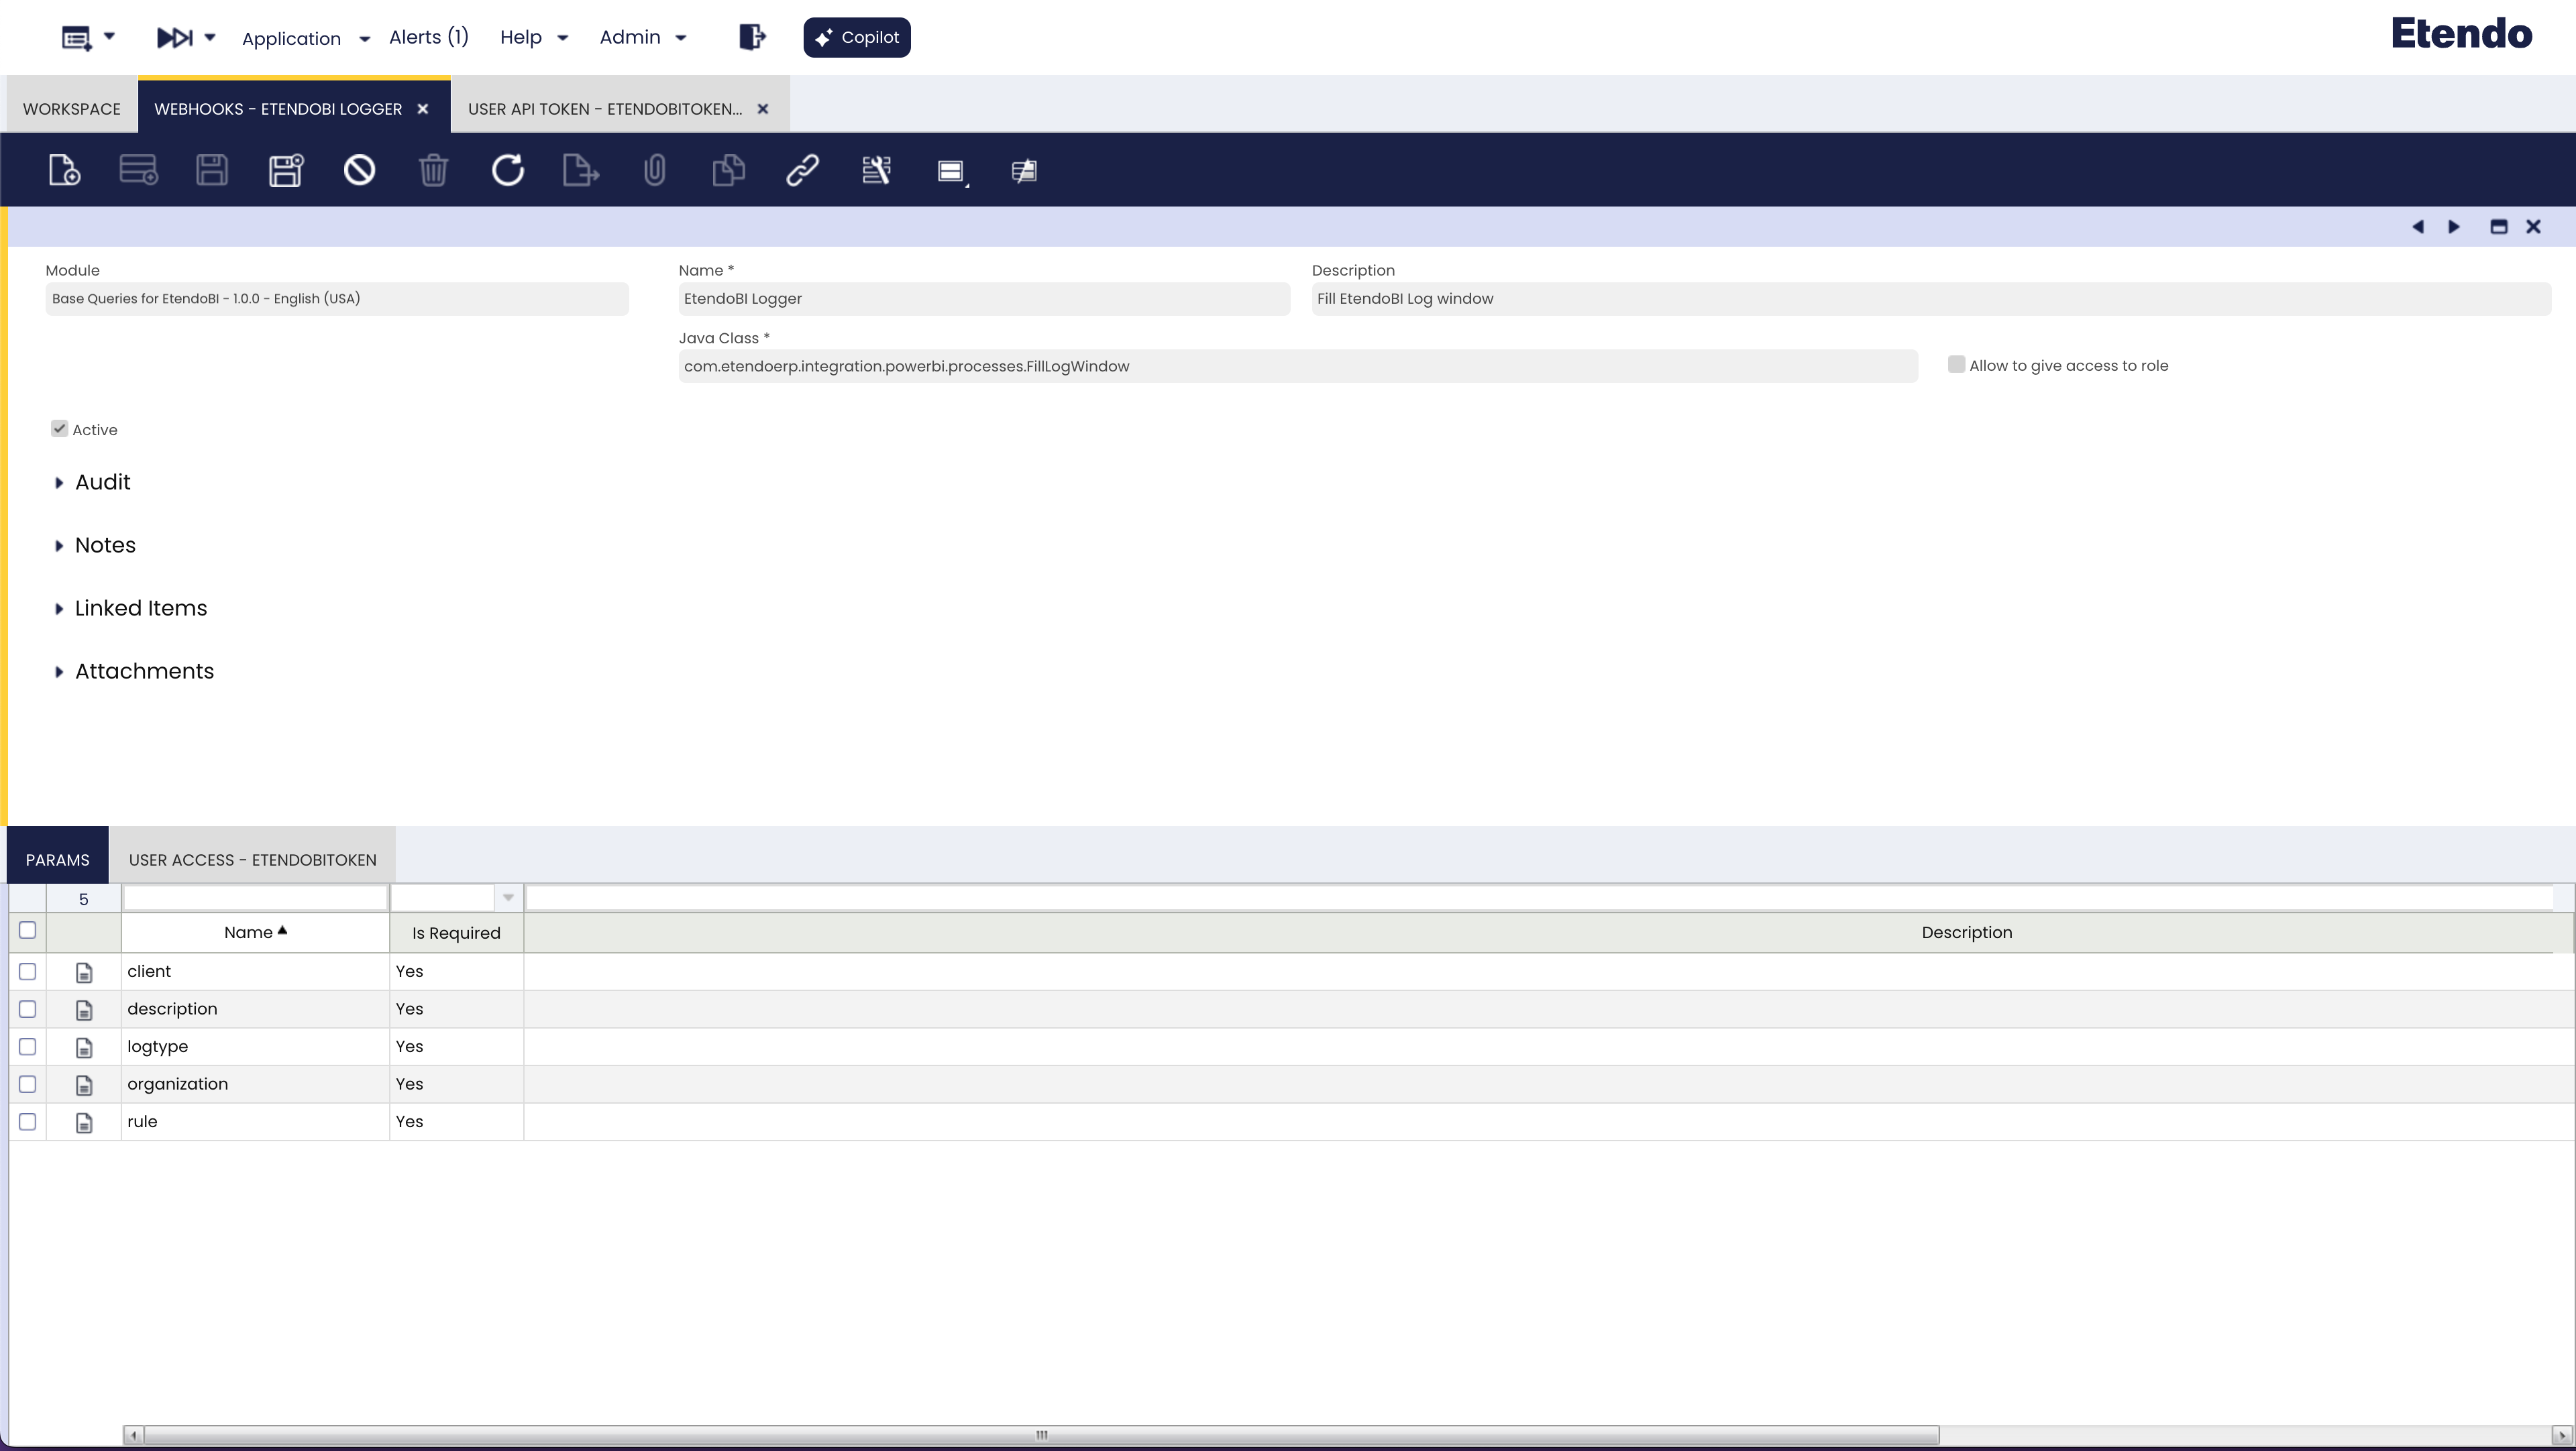
Task: Click the Java Class input field
Action: [1298, 365]
